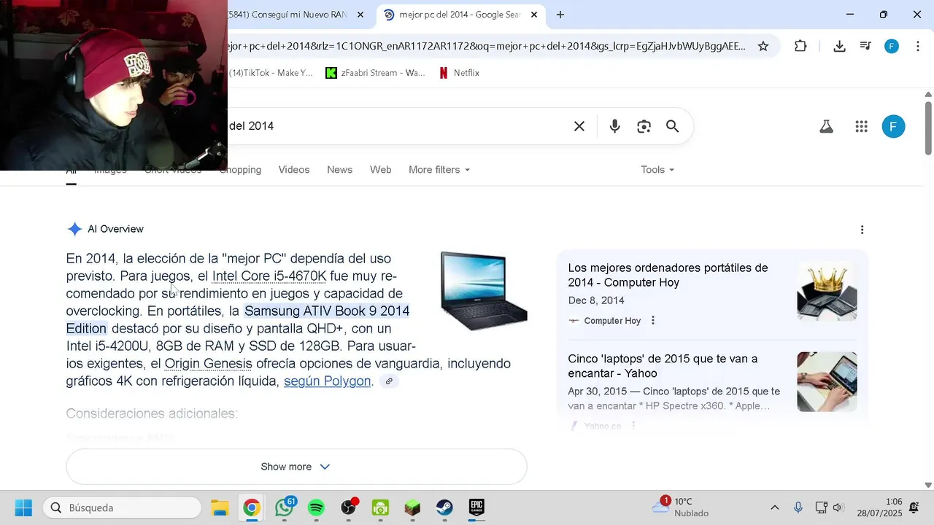Click the Chrome taskbar icon
The image size is (934, 525).
coord(252,507)
